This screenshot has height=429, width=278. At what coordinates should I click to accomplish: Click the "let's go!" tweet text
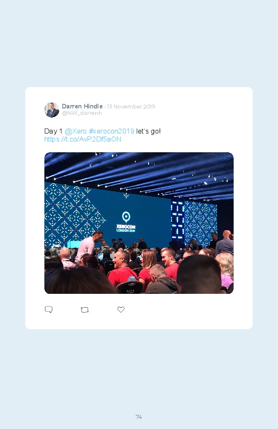point(148,131)
